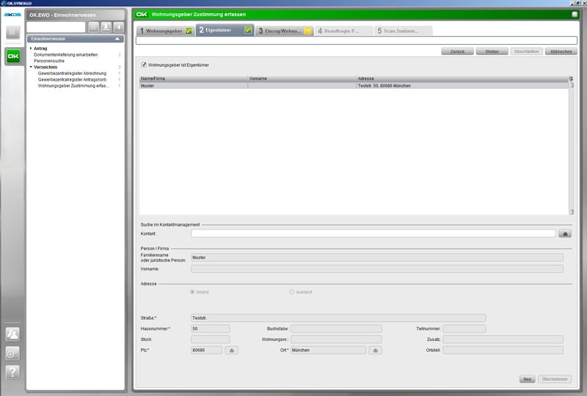Screen dimensions: 587x396
Task: Click the green OK module icon in sidebar
Action: pyautogui.click(x=13, y=56)
